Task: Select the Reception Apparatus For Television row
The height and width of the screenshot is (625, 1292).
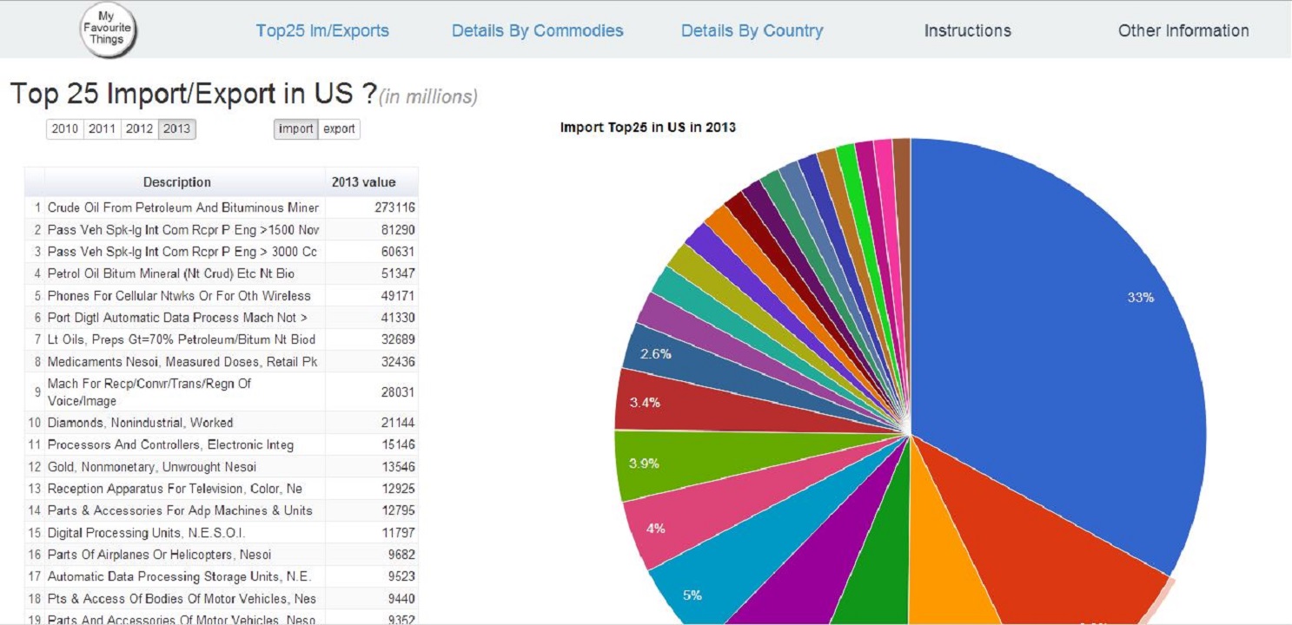Action: (x=185, y=489)
